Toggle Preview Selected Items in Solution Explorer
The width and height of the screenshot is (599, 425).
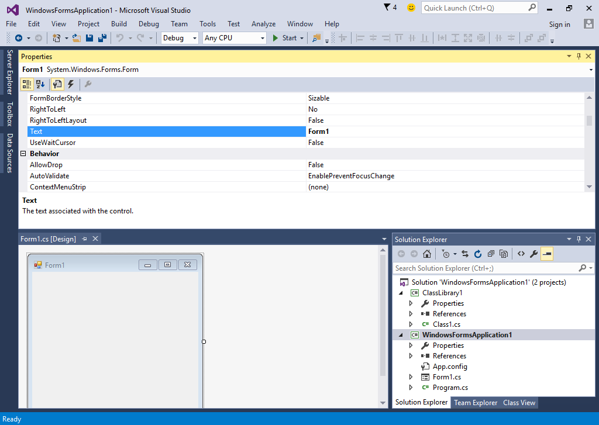click(547, 254)
